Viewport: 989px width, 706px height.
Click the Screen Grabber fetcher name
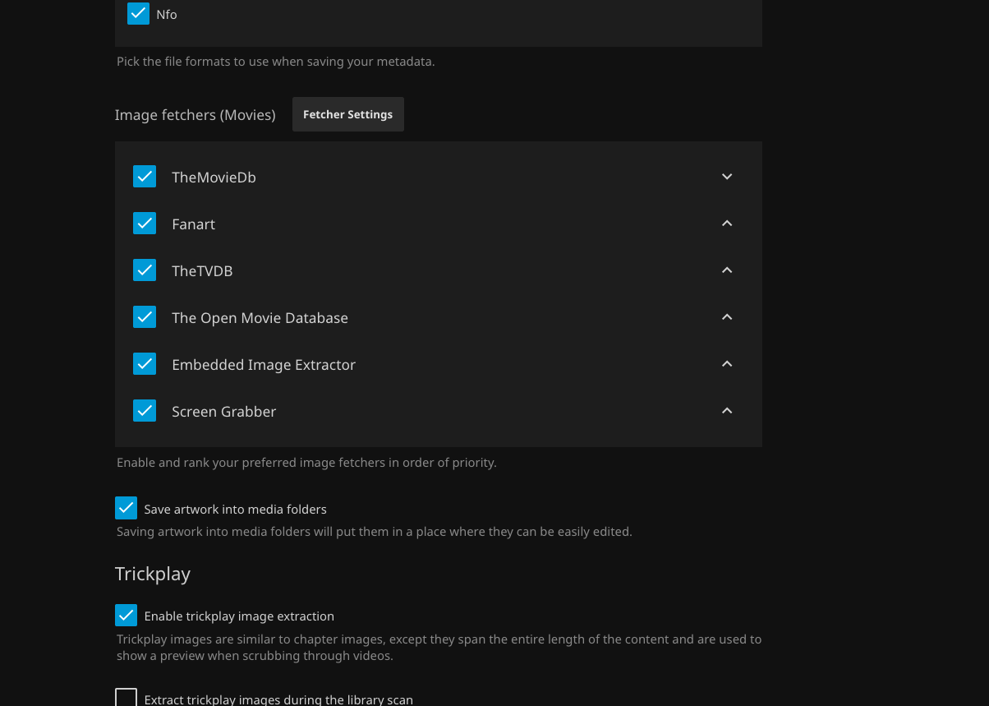[223, 412]
